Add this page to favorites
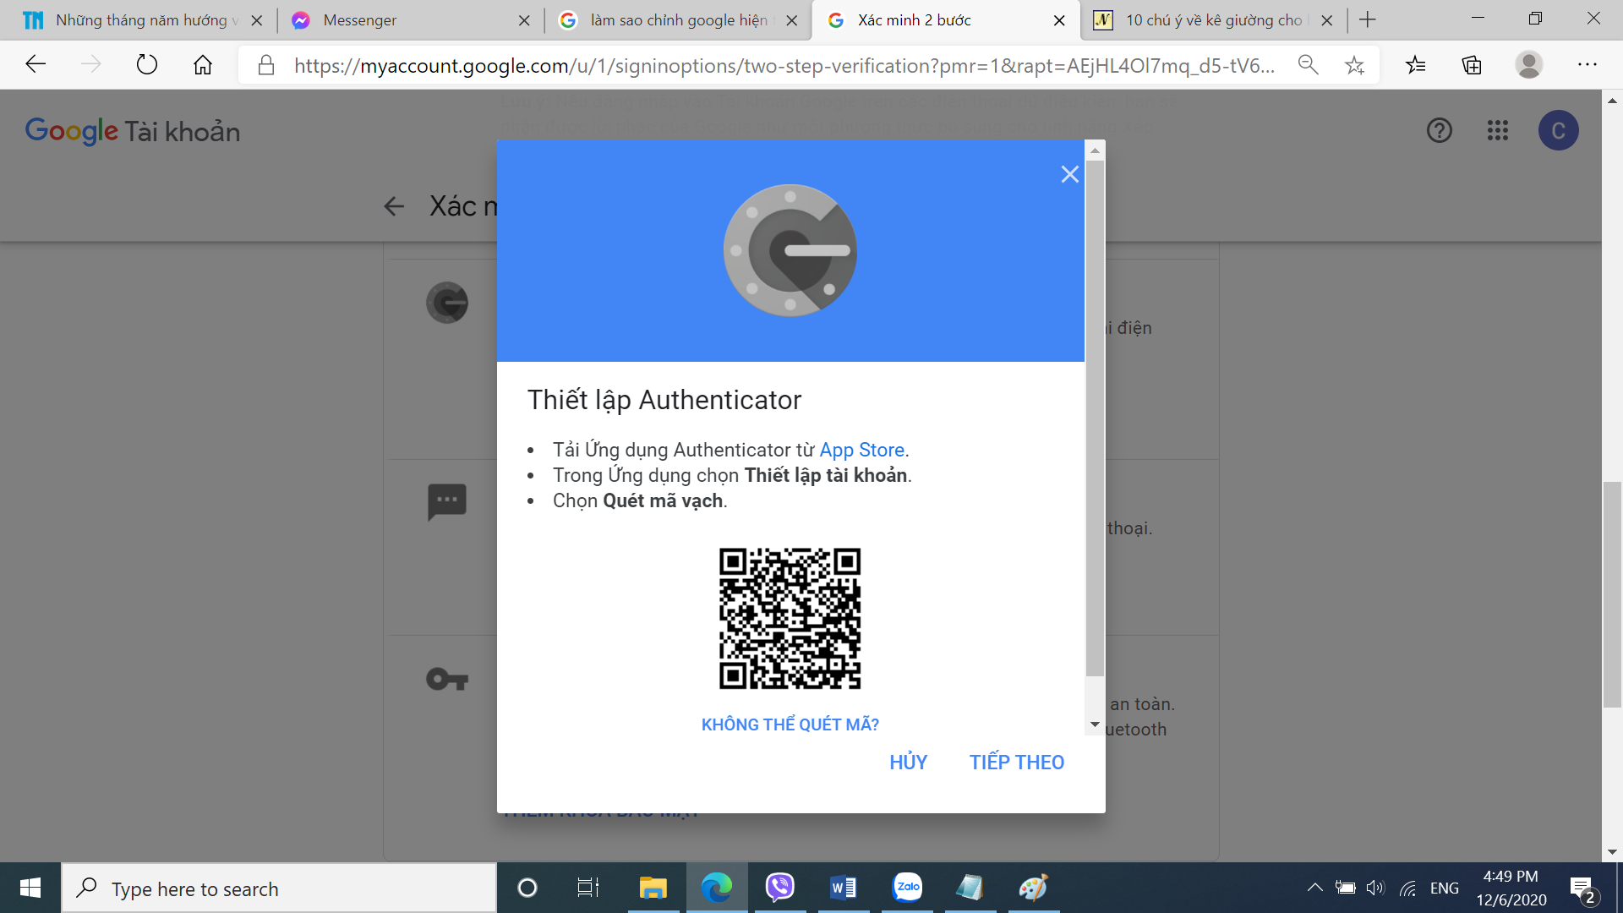 pos(1354,65)
